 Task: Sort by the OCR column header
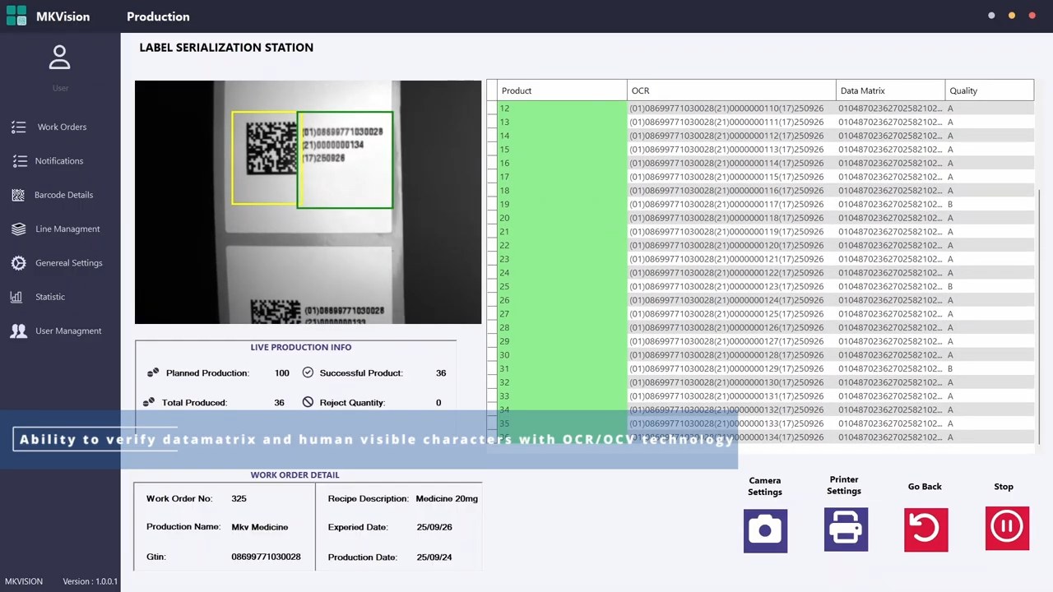tap(731, 90)
